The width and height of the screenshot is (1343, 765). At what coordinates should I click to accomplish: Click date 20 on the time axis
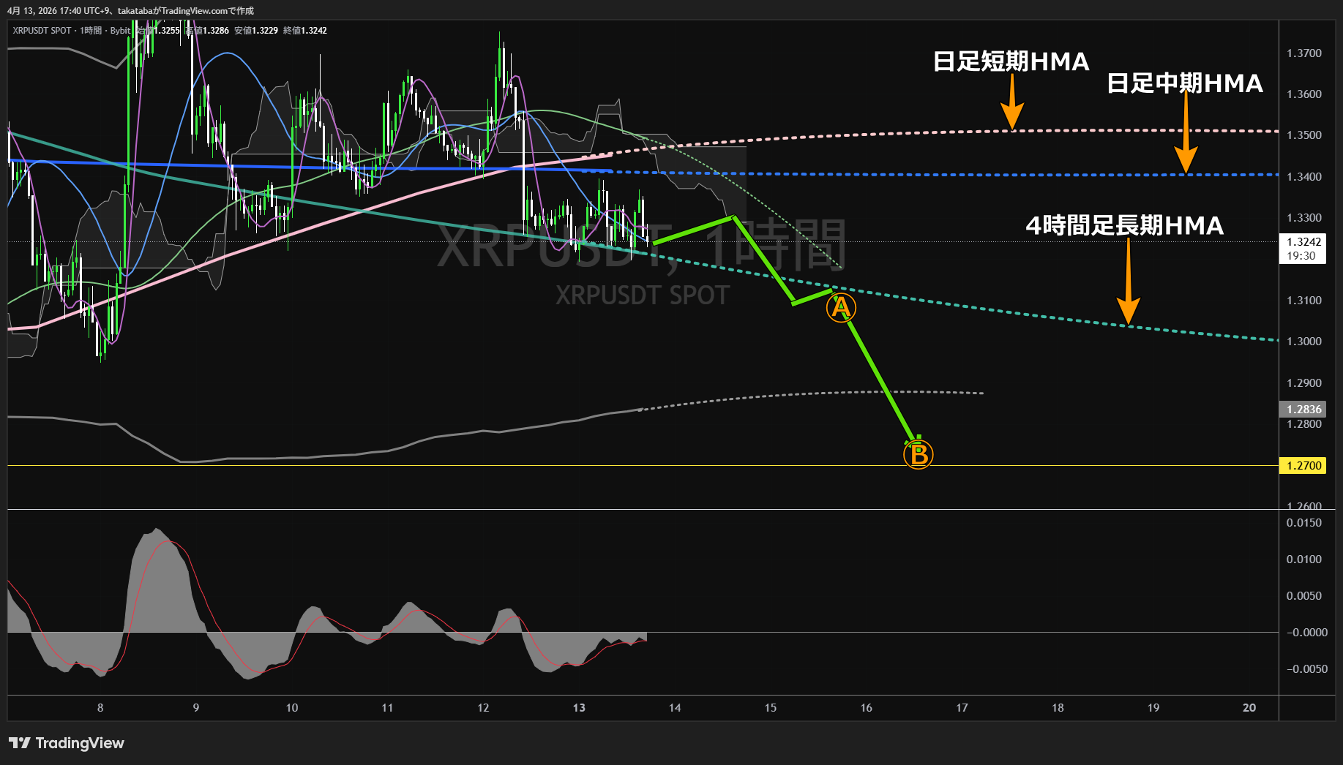click(1249, 707)
